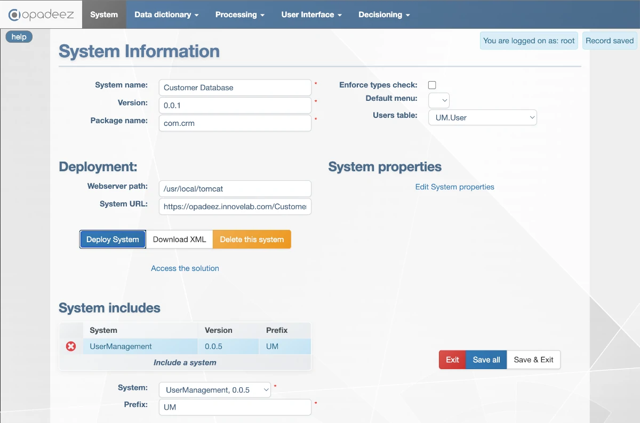Click the opadeez logo

40,14
